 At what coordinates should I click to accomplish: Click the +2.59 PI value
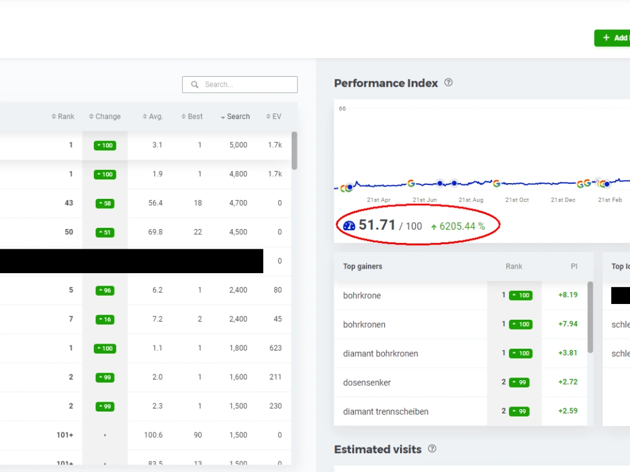pos(568,410)
